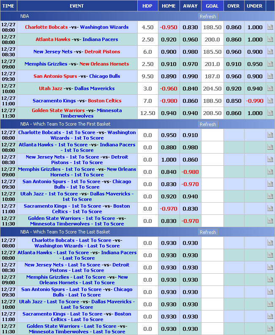Open chart icon for Warriors-Timberwolves Last To Score
The height and width of the screenshot is (335, 275).
270,329
